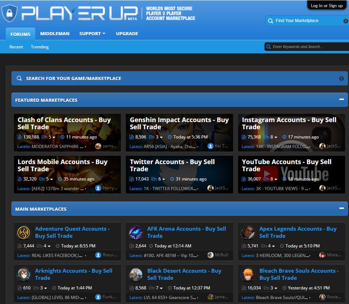Open the Upgrade tab
349x304 pixels.
pos(127,33)
